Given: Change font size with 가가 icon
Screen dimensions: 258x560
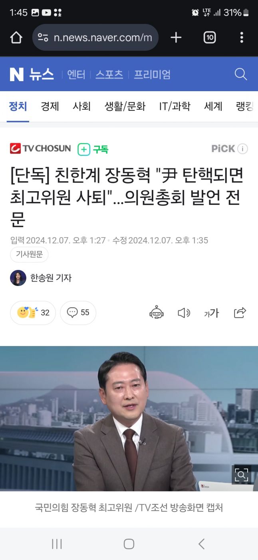Looking at the screenshot, I should point(211,313).
